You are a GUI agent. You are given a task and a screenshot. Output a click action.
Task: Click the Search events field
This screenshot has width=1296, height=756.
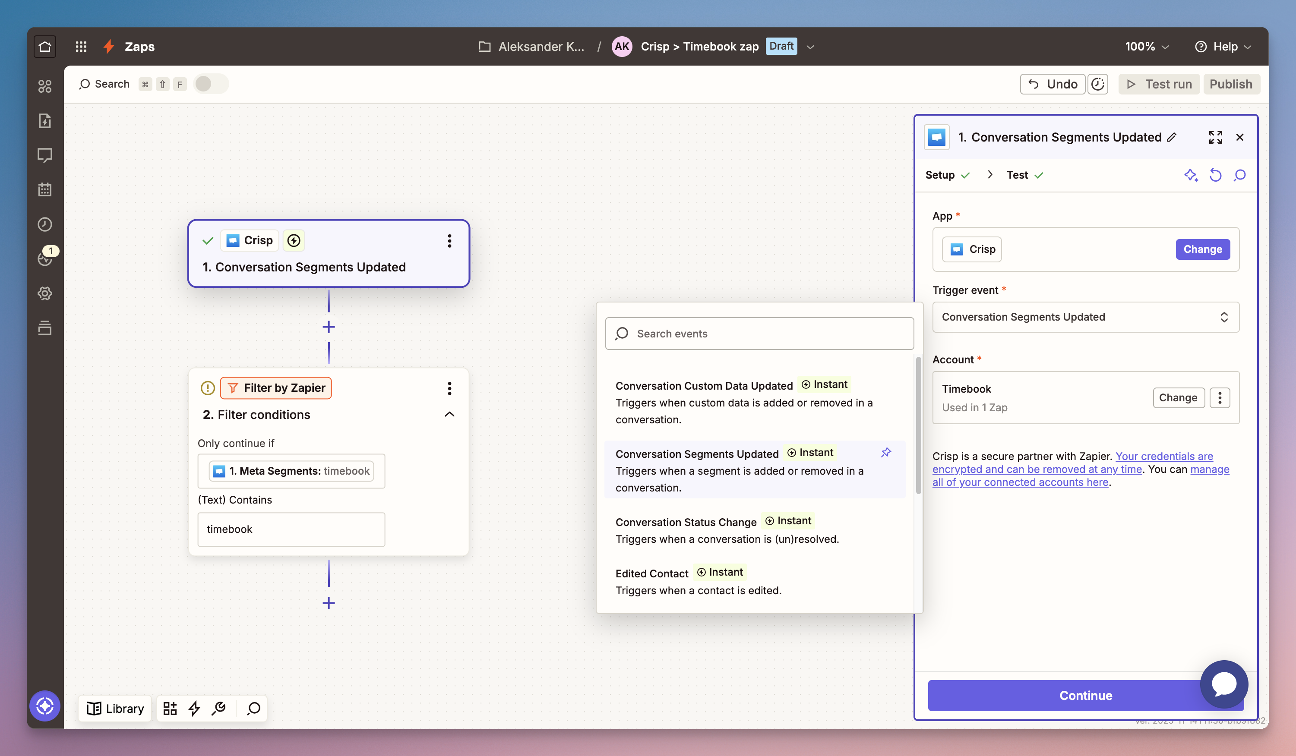pos(759,334)
